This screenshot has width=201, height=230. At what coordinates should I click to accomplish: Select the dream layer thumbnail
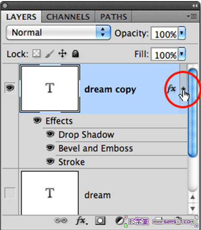click(50, 193)
